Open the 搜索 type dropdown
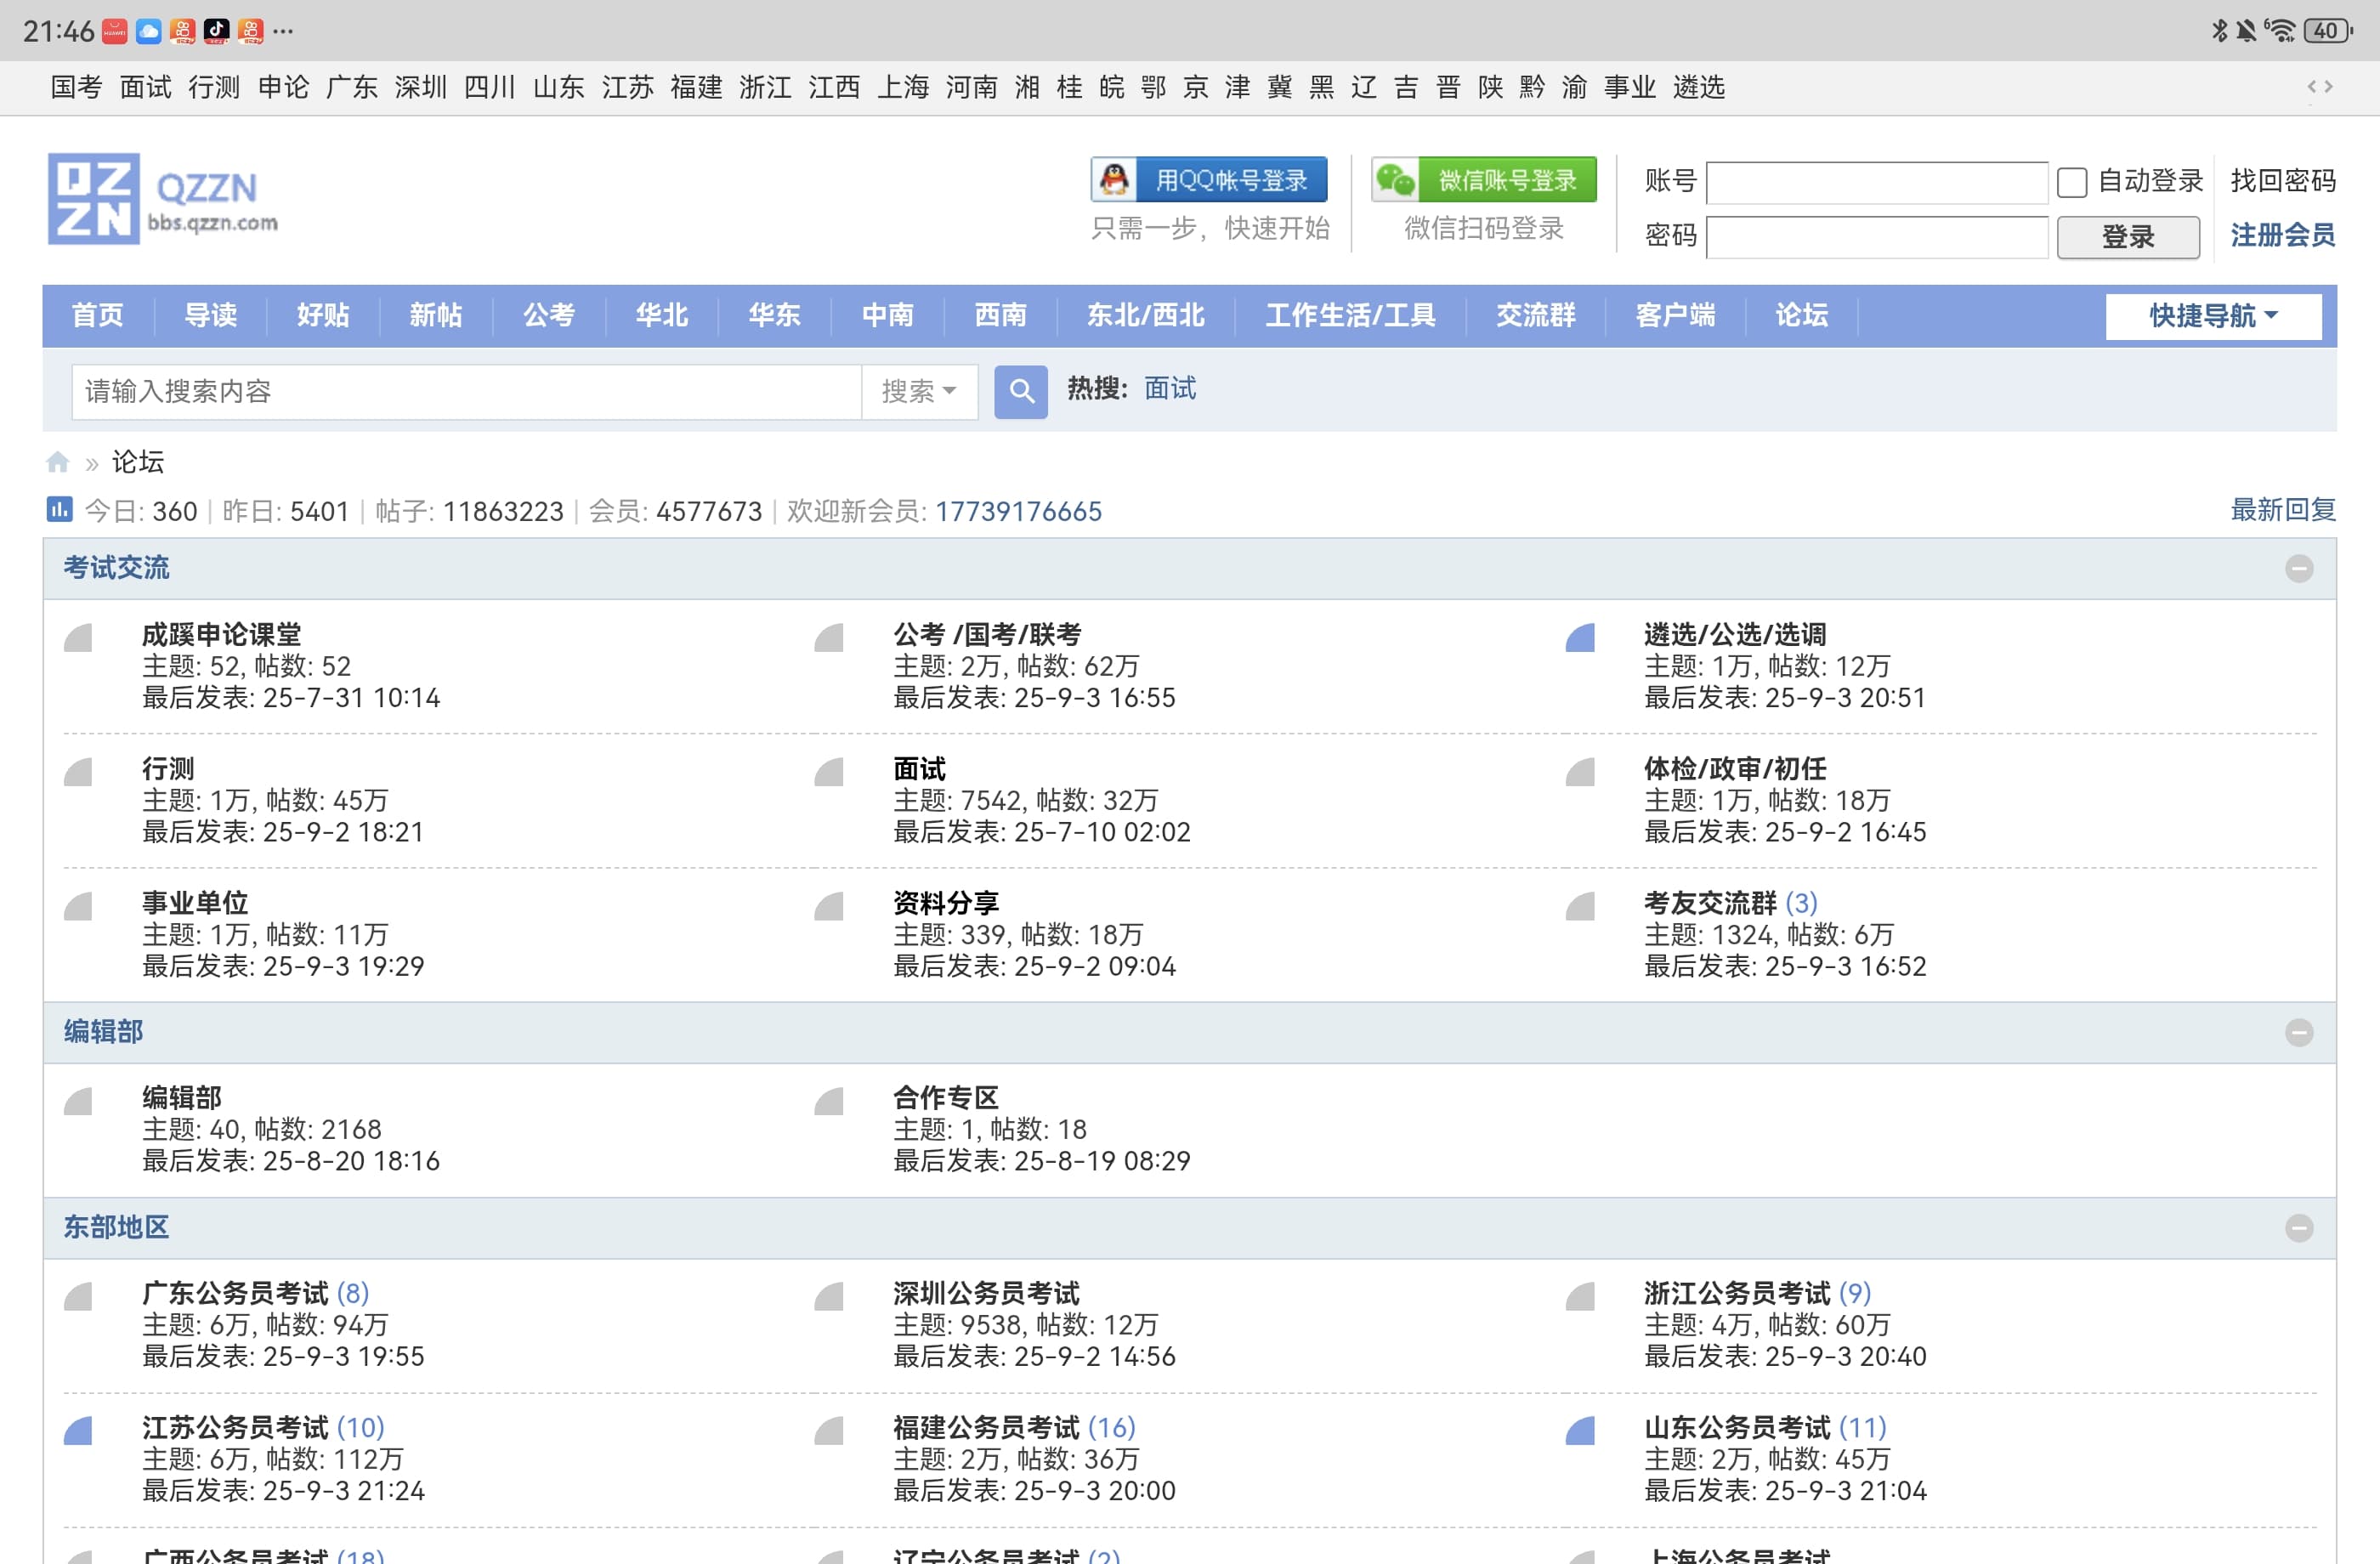2380x1564 pixels. pos(918,391)
